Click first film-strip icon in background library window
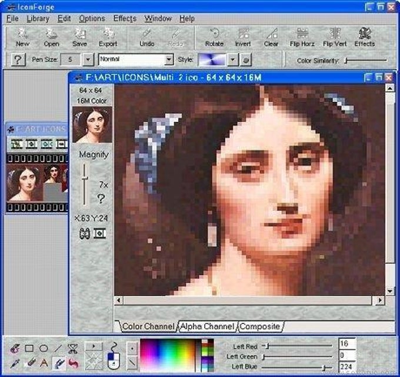The image size is (400, 377). click(17, 144)
